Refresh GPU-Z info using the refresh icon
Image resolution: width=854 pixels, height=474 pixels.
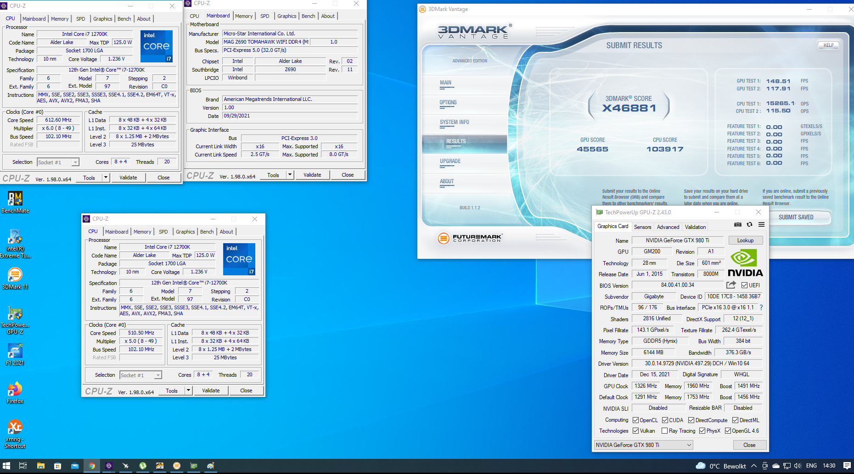tap(749, 225)
